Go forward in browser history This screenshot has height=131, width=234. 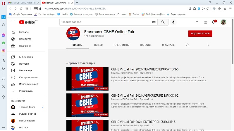point(16,9)
